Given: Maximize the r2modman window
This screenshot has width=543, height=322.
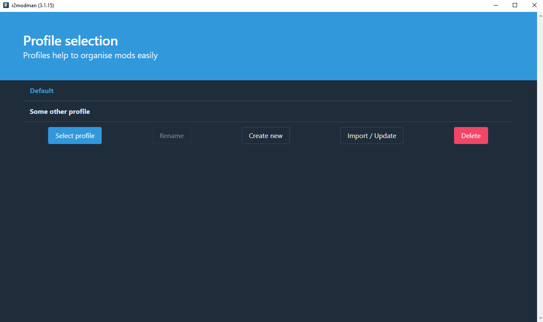Looking at the screenshot, I should 515,6.
